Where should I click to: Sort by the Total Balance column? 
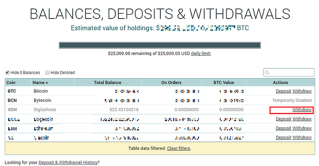107,83
